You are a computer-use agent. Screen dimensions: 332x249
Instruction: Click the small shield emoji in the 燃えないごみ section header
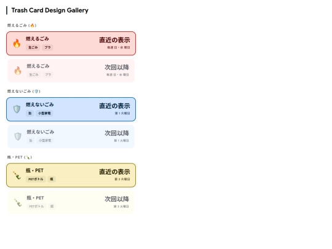[36, 91]
